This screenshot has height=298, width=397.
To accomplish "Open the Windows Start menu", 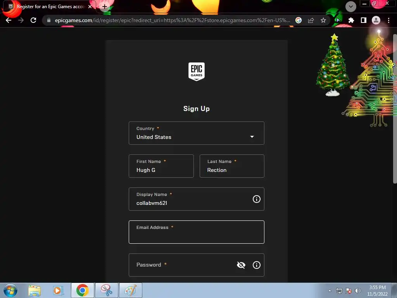I will click(x=10, y=290).
